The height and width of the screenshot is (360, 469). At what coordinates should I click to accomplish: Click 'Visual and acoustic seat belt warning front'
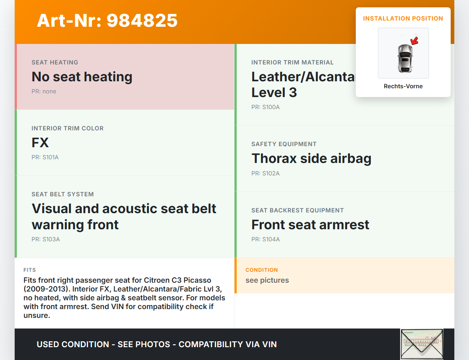click(x=123, y=216)
